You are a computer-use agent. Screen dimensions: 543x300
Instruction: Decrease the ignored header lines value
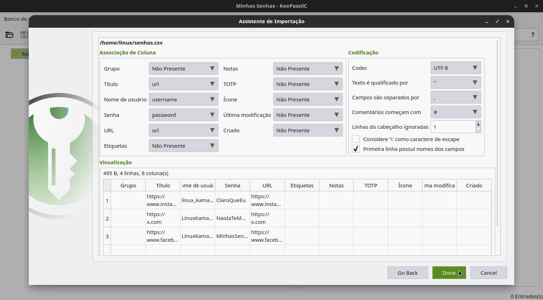coord(478,129)
